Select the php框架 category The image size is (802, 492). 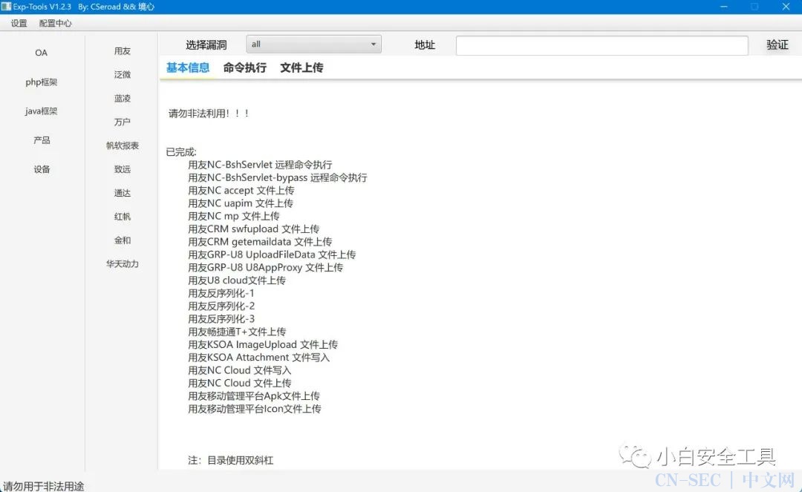point(42,82)
